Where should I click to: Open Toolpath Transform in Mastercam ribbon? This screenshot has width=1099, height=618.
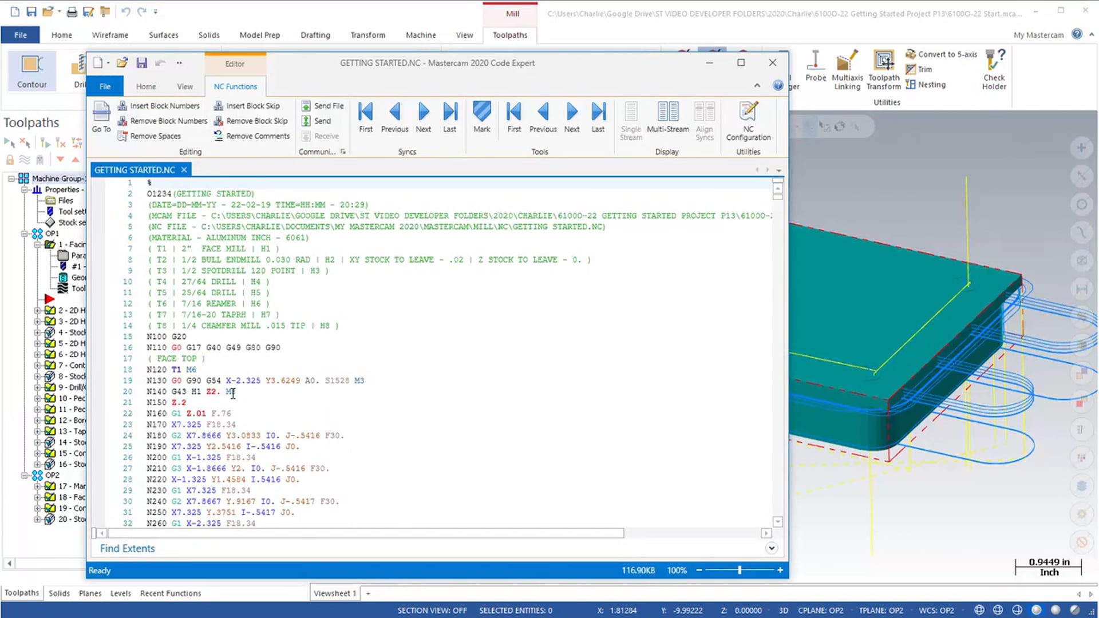(x=884, y=70)
